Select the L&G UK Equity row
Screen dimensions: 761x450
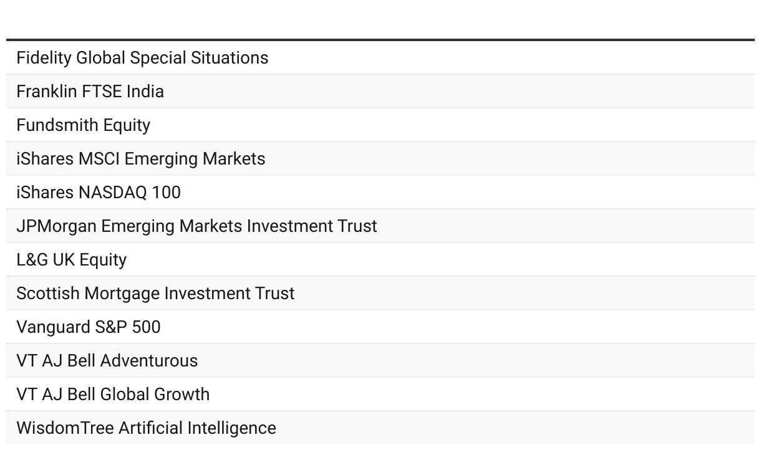tap(380, 260)
